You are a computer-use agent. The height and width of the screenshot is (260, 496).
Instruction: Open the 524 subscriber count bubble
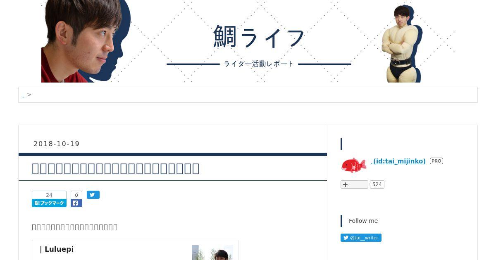coord(377,184)
